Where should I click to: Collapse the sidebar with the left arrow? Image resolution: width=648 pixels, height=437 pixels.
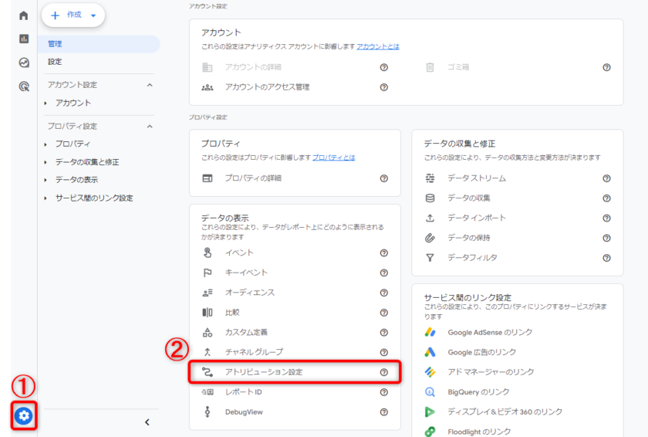tap(147, 422)
